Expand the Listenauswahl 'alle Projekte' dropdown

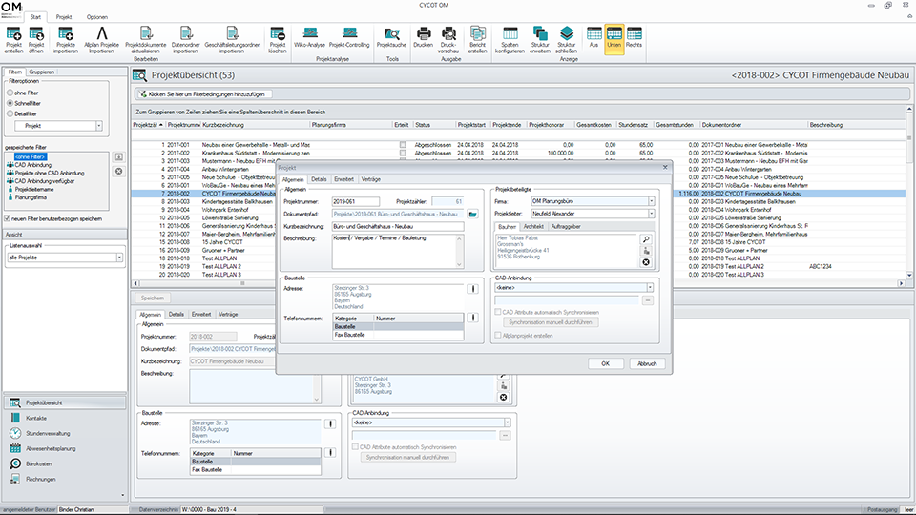(x=119, y=257)
